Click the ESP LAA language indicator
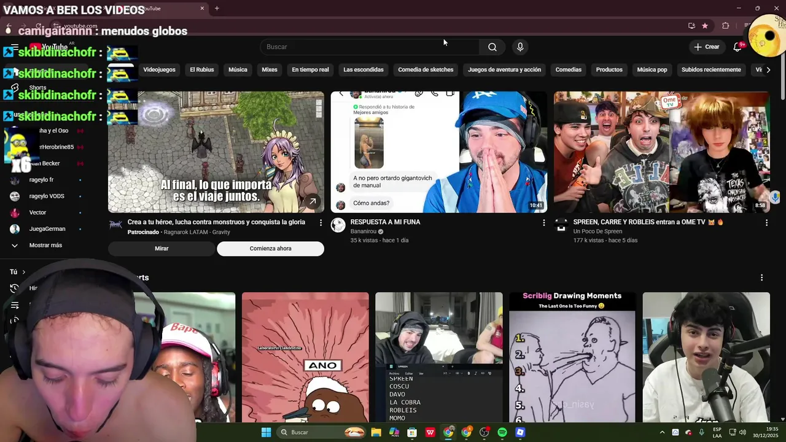Screen dimensions: 786x442 point(717,432)
